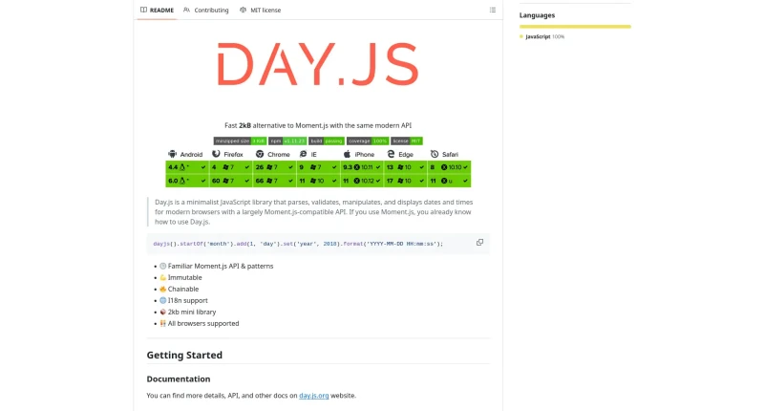Open the npm version badge
Viewport: 764px width, 411px height.
287,141
